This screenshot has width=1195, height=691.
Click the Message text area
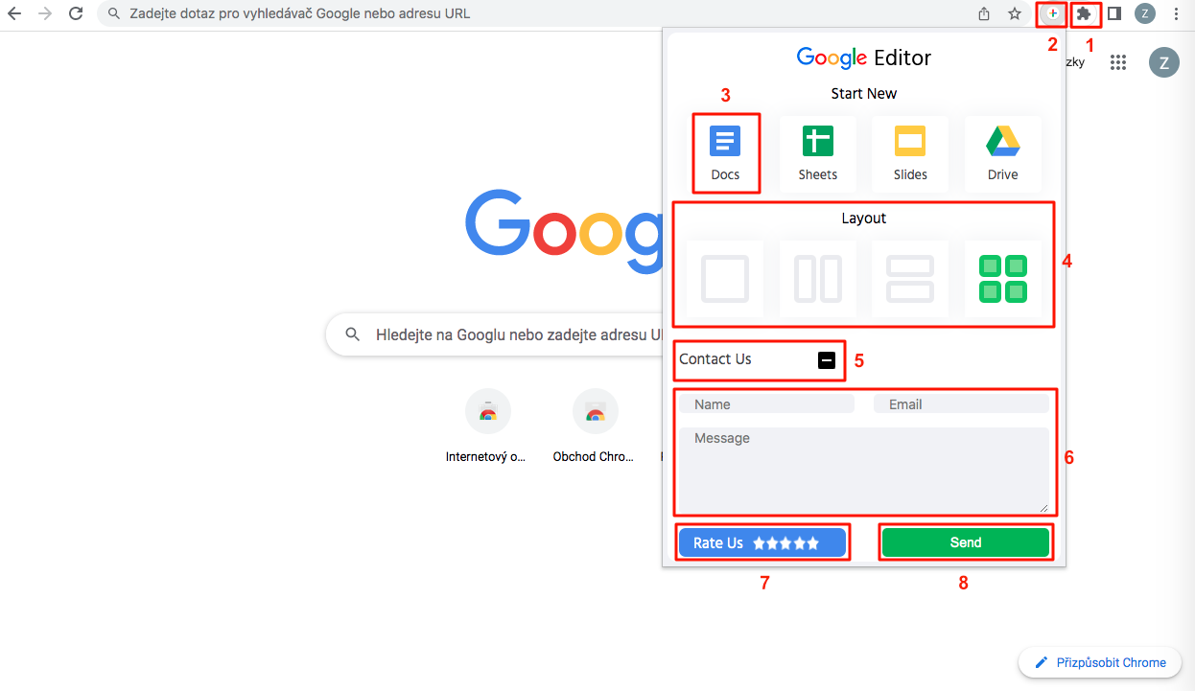coord(864,470)
